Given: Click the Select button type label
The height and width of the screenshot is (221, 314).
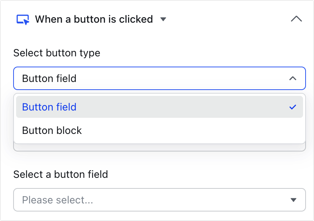Looking at the screenshot, I should click(56, 53).
